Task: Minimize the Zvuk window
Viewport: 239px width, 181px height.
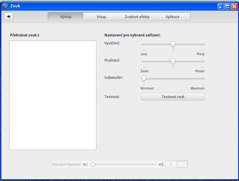Action: click(x=221, y=6)
